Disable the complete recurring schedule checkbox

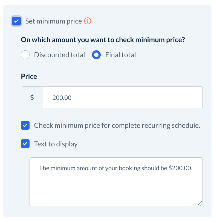(25, 126)
